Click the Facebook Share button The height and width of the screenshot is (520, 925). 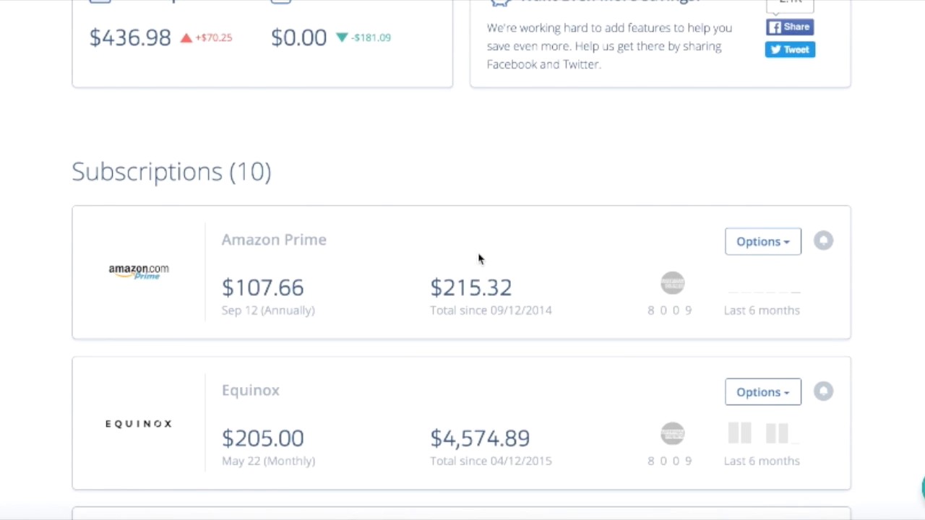(790, 27)
